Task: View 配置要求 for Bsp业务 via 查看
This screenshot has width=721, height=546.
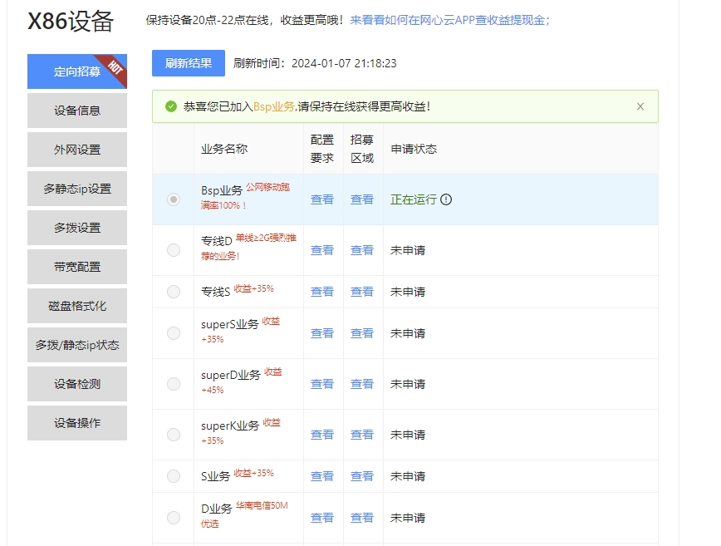Action: click(x=321, y=199)
